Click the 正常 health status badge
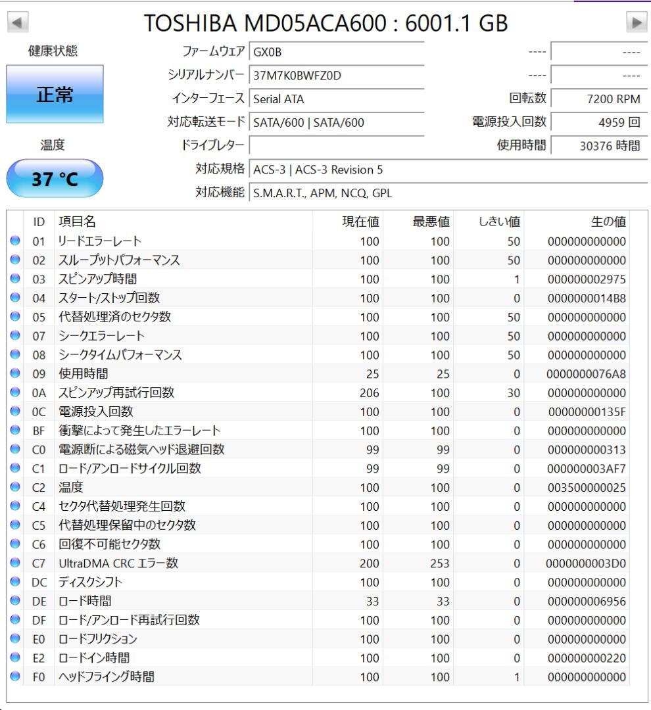 (55, 93)
